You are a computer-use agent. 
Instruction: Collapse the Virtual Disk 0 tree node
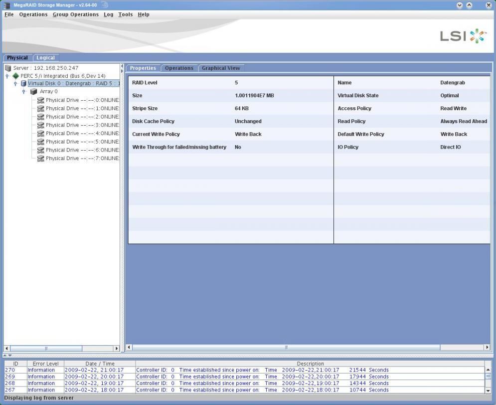[15, 83]
